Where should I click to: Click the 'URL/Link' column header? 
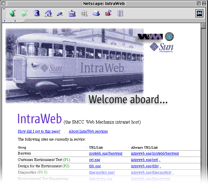click(x=96, y=148)
